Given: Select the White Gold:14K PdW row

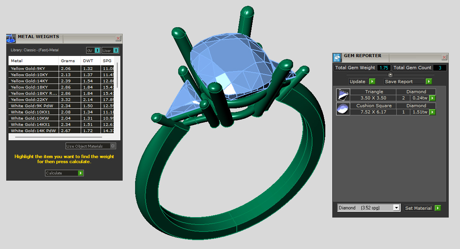Looking at the screenshot, I should click(61, 131).
